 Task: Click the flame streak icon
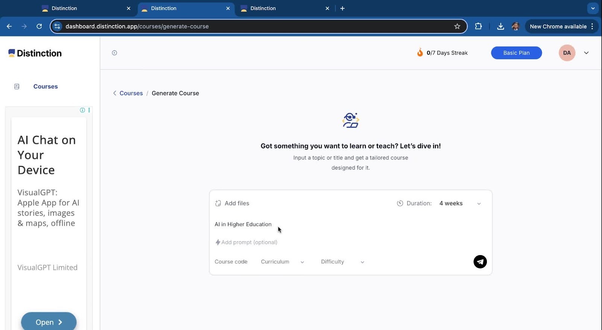(x=420, y=53)
